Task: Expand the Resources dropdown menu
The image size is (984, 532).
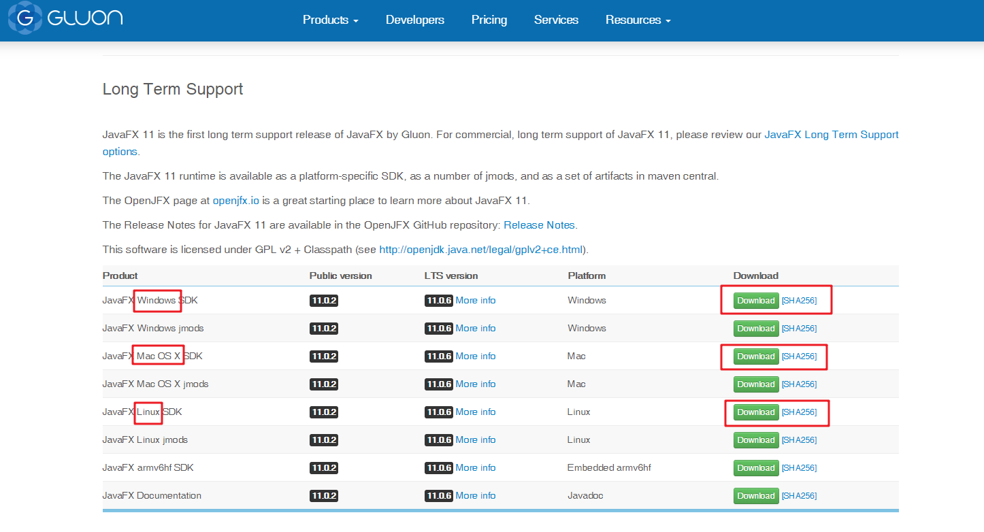Action: pyautogui.click(x=638, y=20)
